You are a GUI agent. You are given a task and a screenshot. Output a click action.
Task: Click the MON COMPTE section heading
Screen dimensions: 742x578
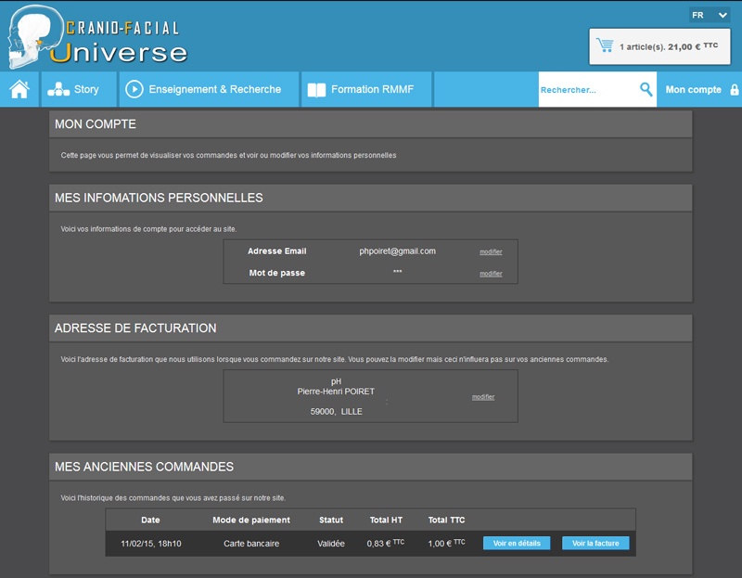[x=96, y=124]
